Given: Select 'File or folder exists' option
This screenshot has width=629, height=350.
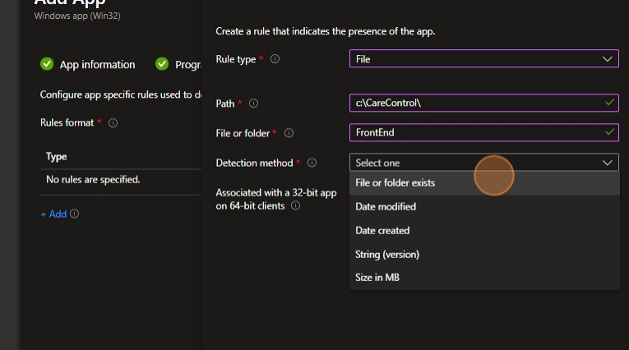Looking at the screenshot, I should coord(395,182).
